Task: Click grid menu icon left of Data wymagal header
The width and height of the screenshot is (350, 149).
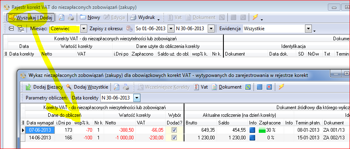Action: pyautogui.click(x=23, y=122)
